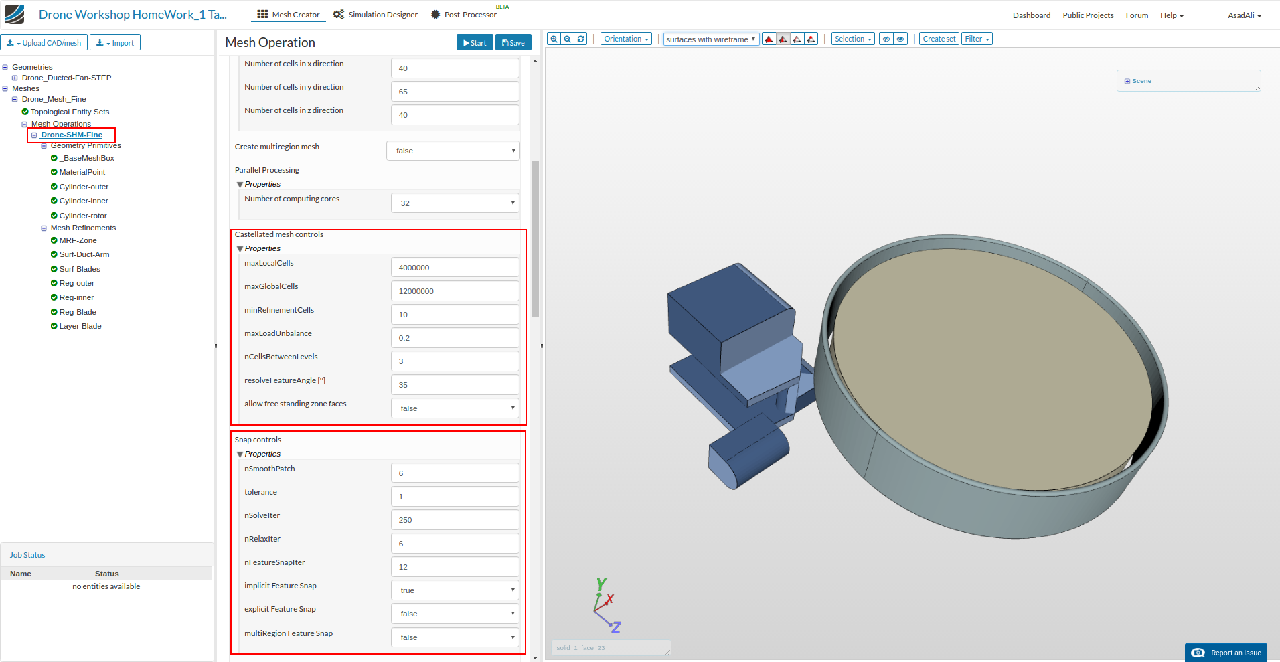Switch to the Simulation Designer tab
This screenshot has width=1280, height=662.
(x=376, y=15)
